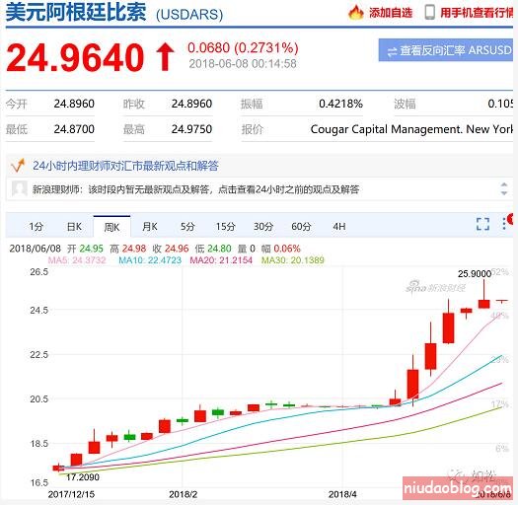
Task: Open the 24小时内理财师对汇市最新观点和解答 link
Action: [125, 166]
